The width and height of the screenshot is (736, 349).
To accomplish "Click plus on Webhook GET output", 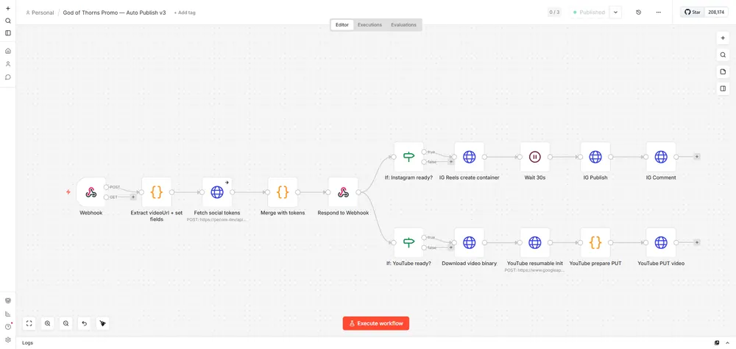I will tap(132, 197).
